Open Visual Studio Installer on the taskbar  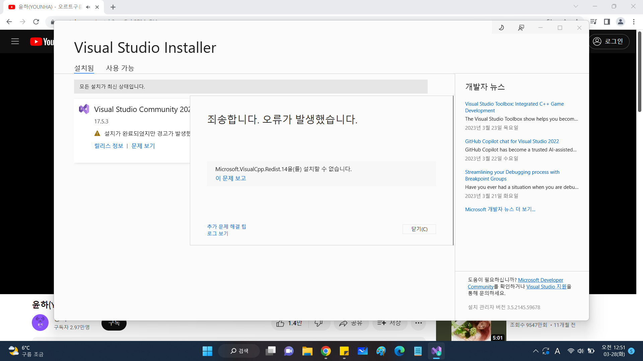click(x=436, y=351)
